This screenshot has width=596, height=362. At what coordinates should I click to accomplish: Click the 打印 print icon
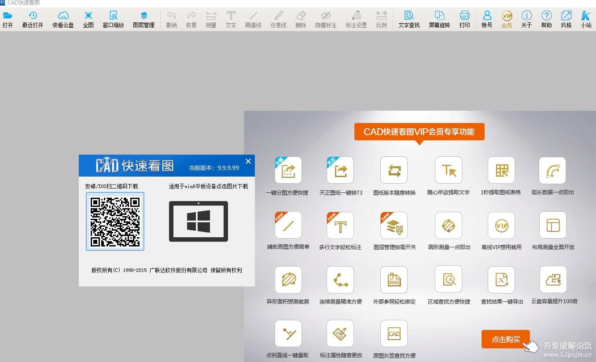pyautogui.click(x=464, y=16)
